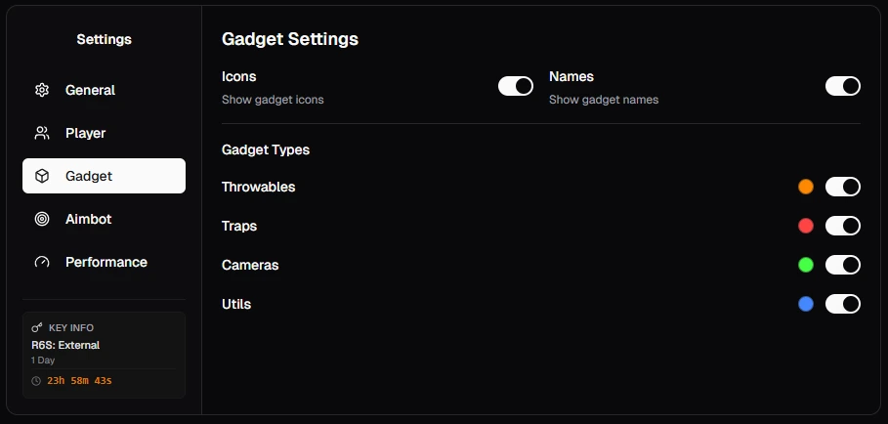This screenshot has width=888, height=424.
Task: Turn off the Utils toggle
Action: coord(843,304)
